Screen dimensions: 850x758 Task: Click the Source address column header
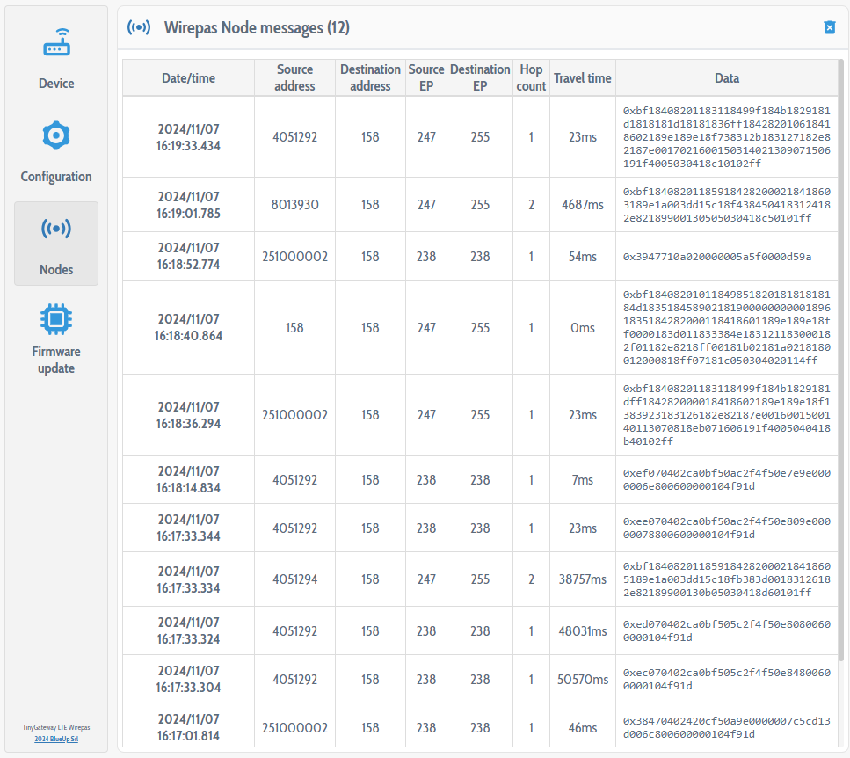[x=294, y=77]
